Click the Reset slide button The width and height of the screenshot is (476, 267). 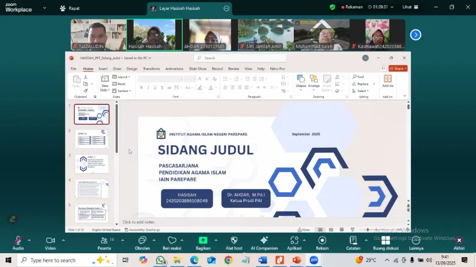(119, 84)
